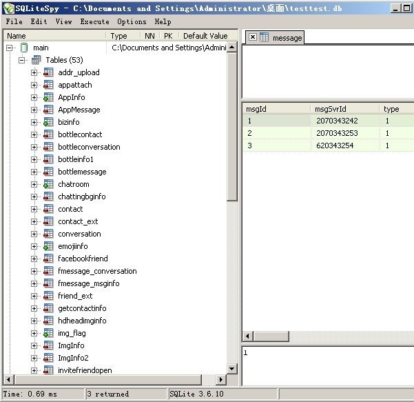Click the getcontactinfo table icon
This screenshot has height=402, width=414.
click(x=48, y=308)
